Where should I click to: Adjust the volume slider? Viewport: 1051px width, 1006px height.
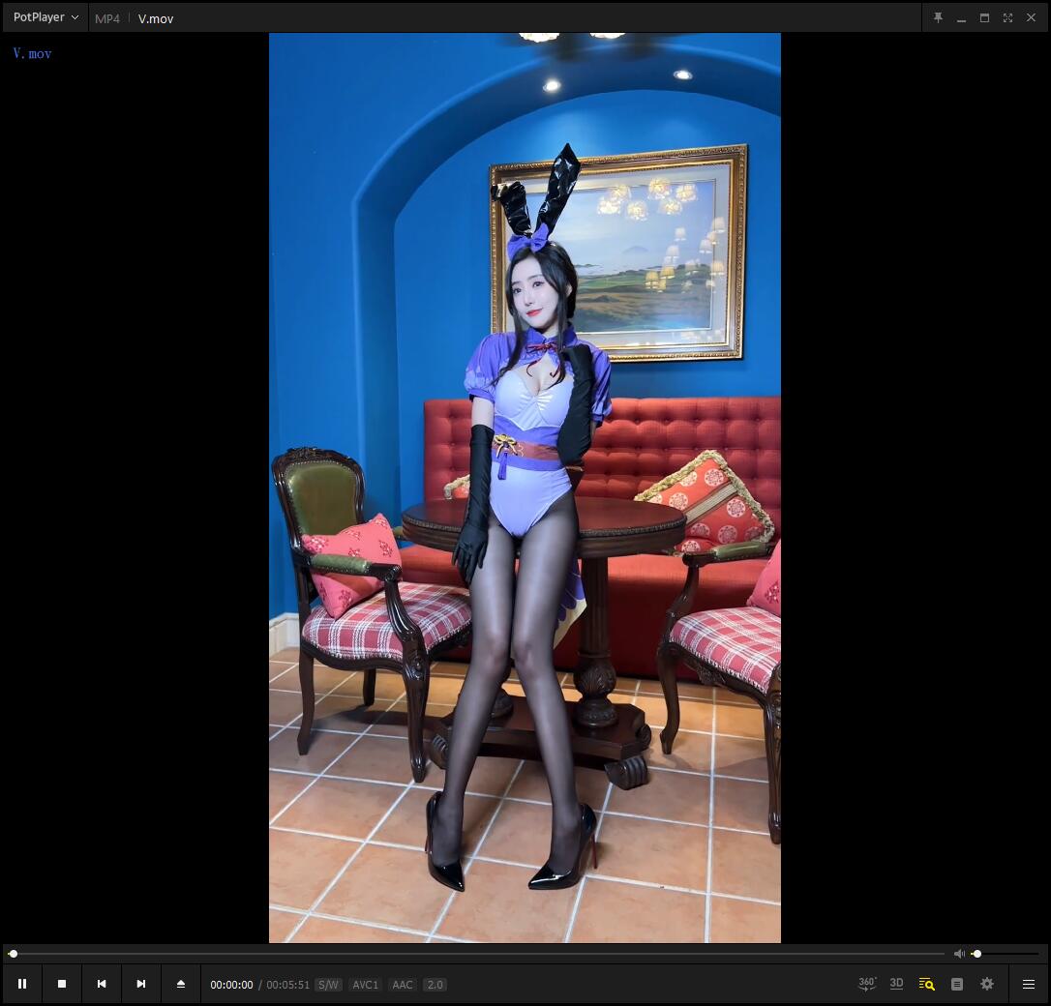(x=1006, y=953)
